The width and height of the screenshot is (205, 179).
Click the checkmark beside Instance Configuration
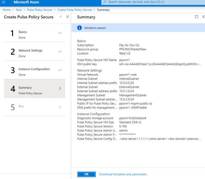60,70
